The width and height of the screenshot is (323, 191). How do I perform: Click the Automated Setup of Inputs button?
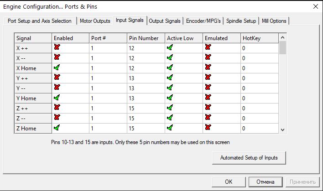(249, 158)
